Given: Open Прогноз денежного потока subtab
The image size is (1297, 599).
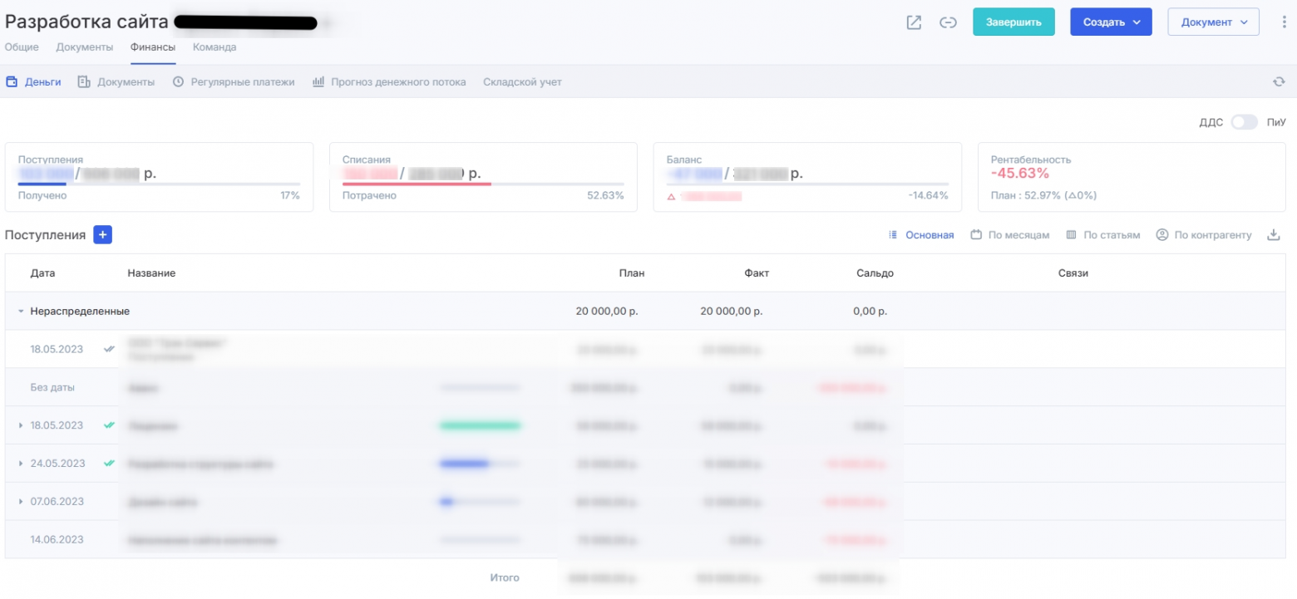Looking at the screenshot, I should coord(389,82).
